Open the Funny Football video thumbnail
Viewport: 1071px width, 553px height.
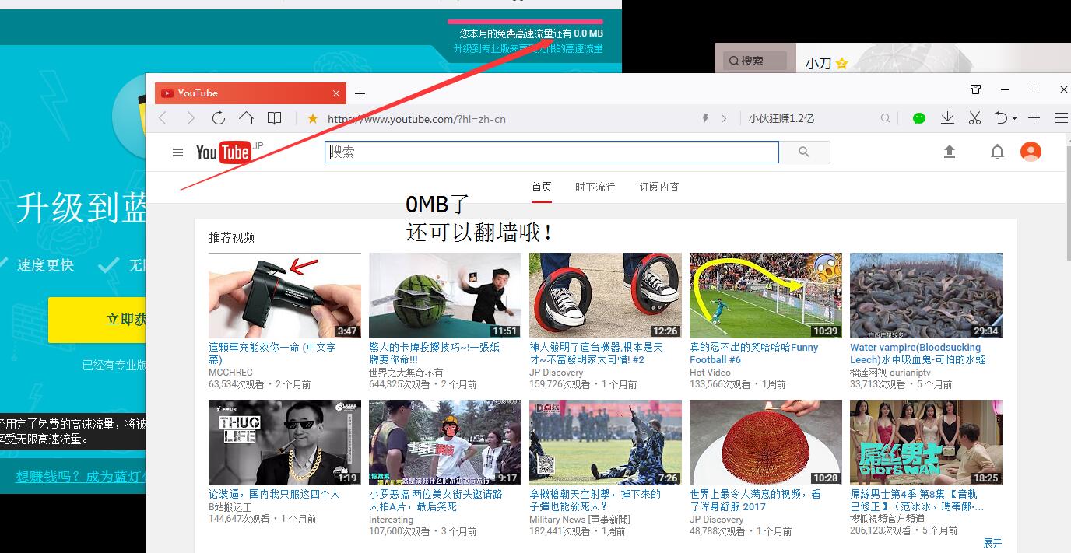[x=766, y=296]
